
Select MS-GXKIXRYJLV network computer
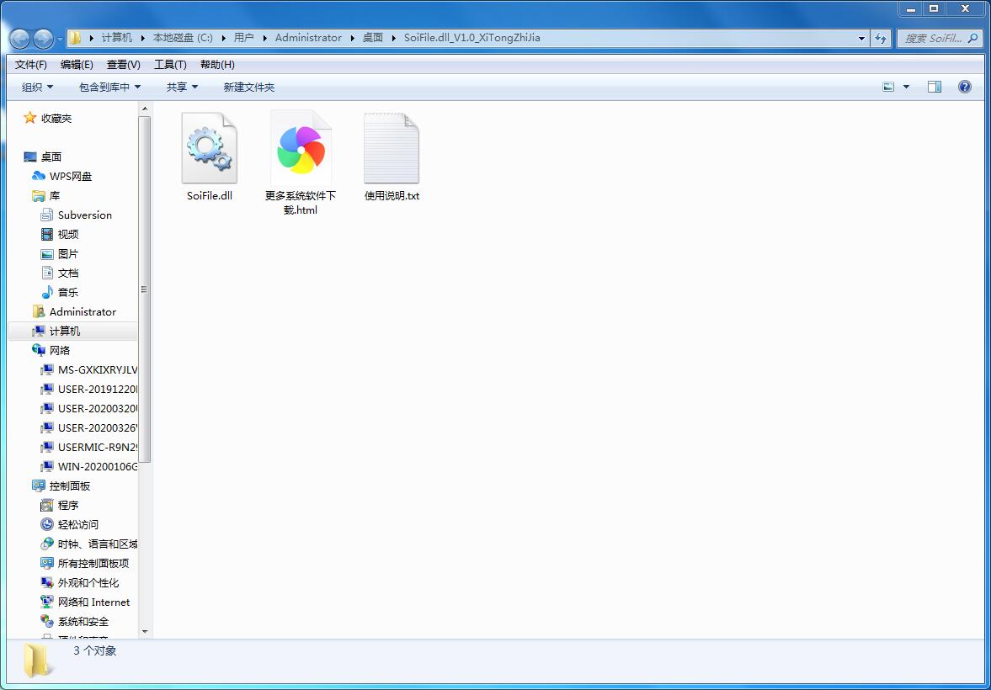(98, 369)
